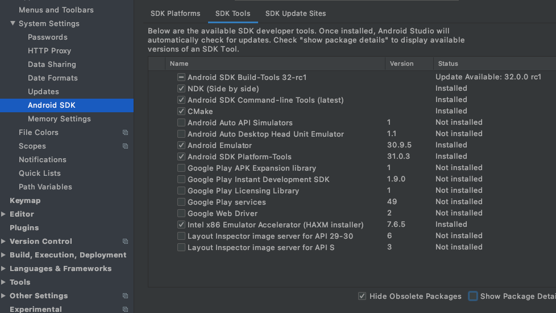The width and height of the screenshot is (556, 313).
Task: Check Google Play Licensing Library checkbox
Action: (x=181, y=191)
